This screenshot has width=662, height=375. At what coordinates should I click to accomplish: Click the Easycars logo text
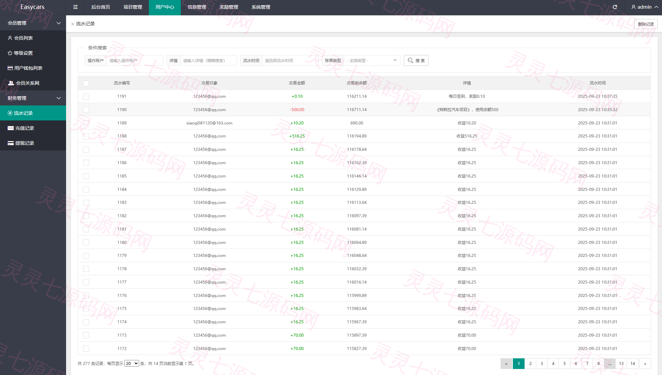pyautogui.click(x=32, y=7)
